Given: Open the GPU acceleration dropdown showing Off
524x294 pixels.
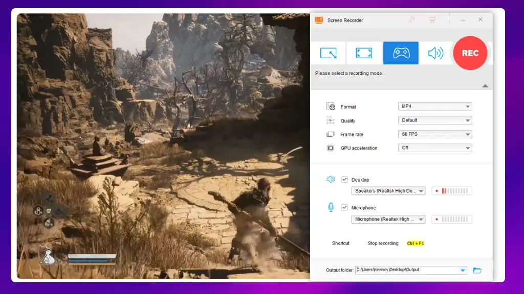Looking at the screenshot, I should (435, 148).
